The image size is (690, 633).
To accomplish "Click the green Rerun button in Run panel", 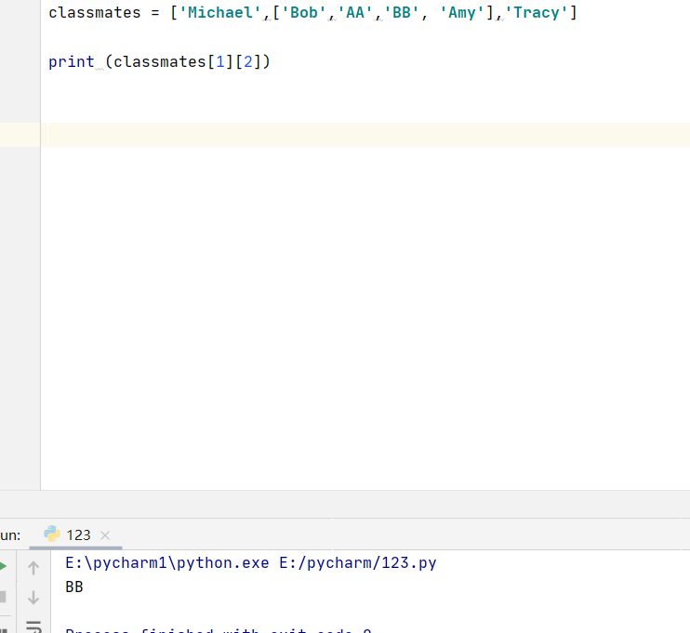I will 3,566.
